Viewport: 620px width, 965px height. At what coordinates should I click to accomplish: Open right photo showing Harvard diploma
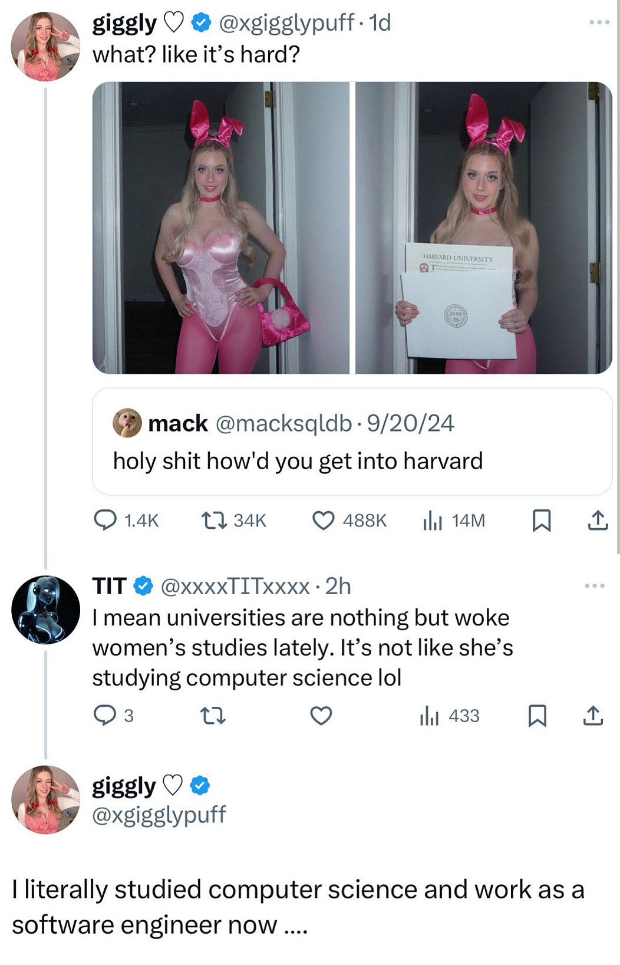[x=483, y=228]
